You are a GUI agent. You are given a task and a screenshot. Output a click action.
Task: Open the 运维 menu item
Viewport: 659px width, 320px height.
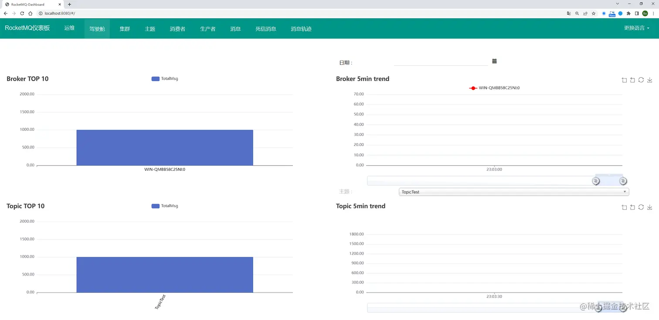pos(69,28)
